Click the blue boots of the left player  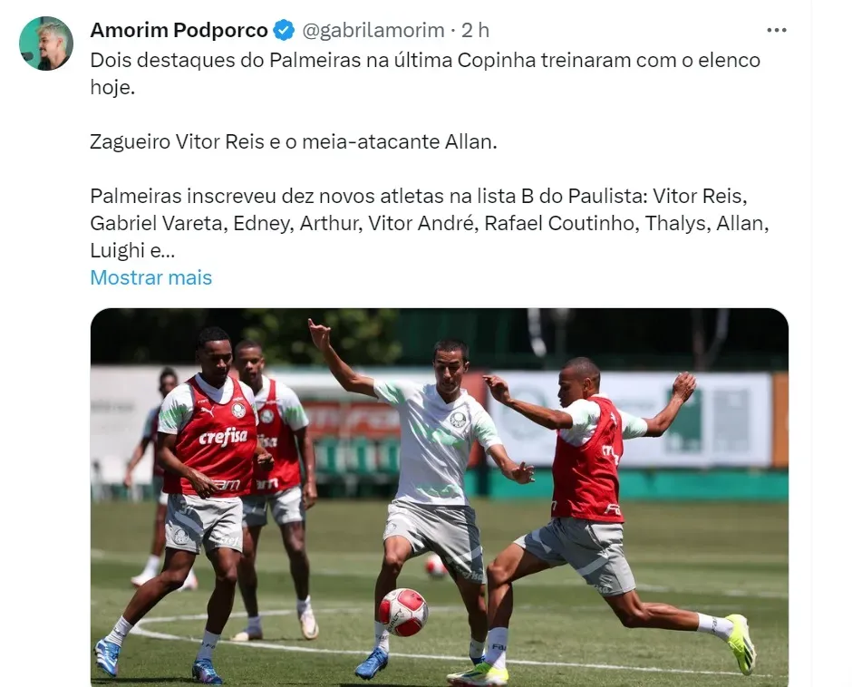coord(158,666)
